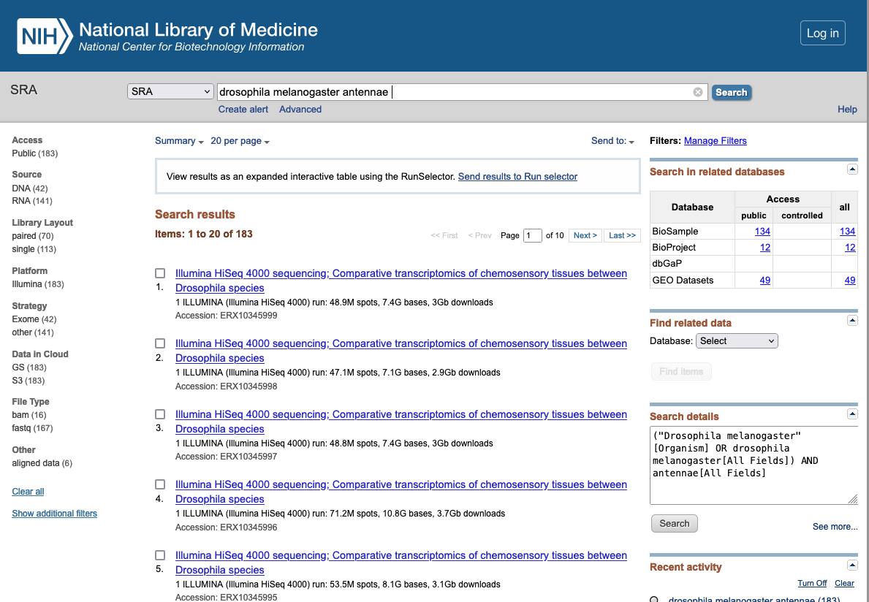Clear the search box with X icon
This screenshot has height=602, width=869.
pyautogui.click(x=698, y=92)
